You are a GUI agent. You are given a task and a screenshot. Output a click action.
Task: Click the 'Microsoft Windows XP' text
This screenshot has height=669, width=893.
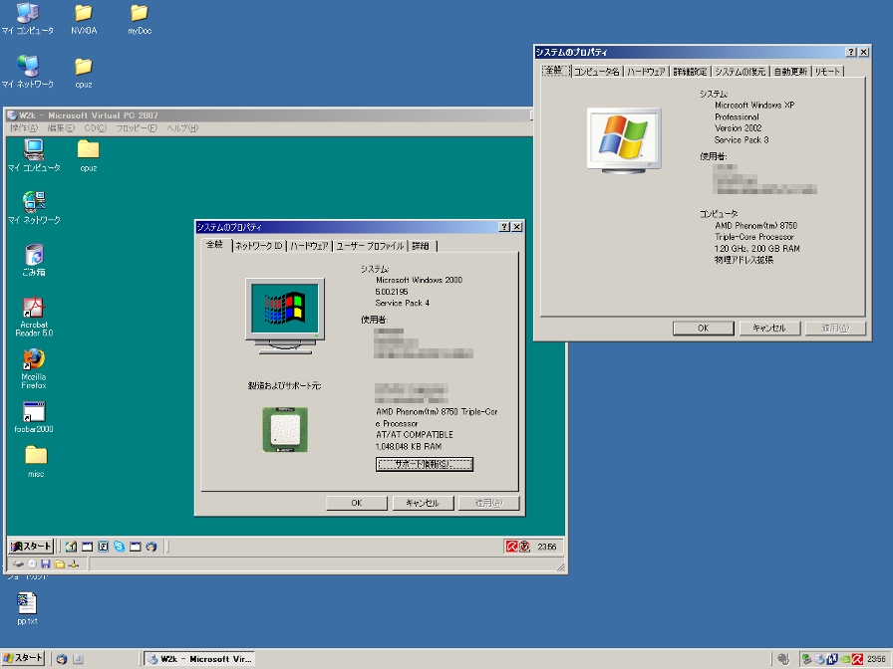coord(754,106)
